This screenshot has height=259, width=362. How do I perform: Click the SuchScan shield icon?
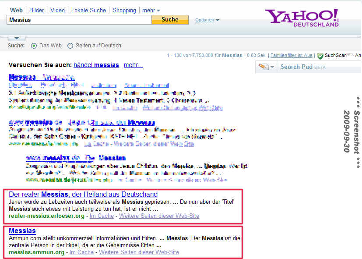point(320,56)
